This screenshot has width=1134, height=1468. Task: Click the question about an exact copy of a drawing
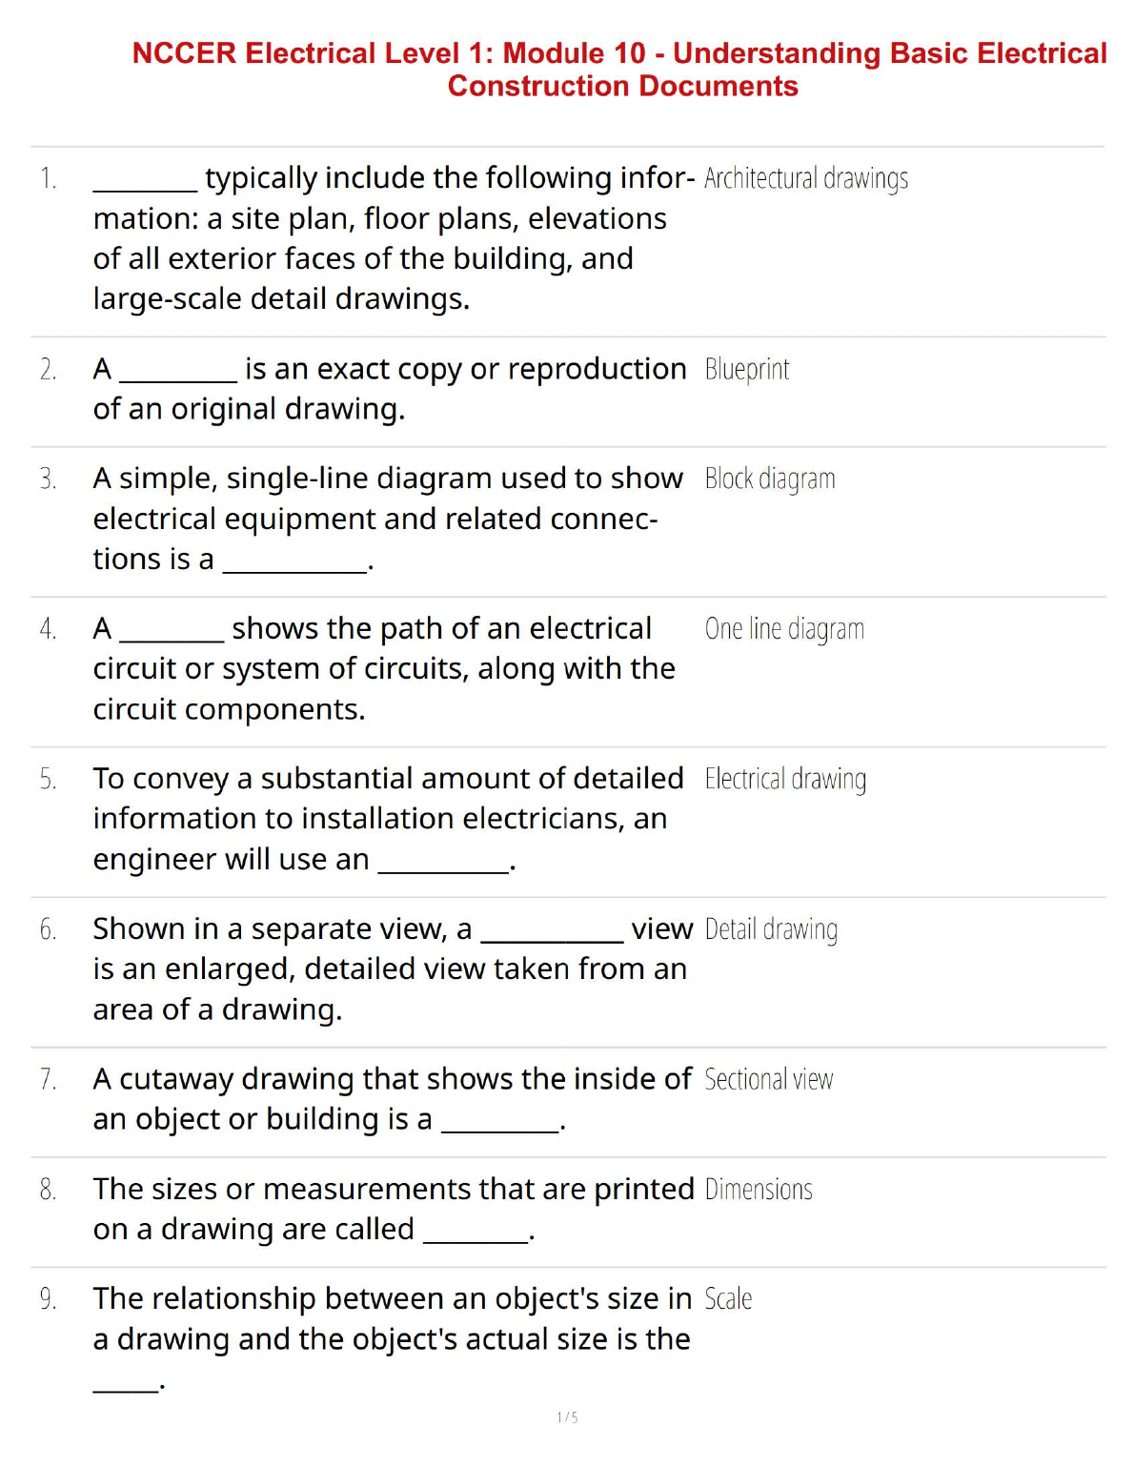tap(389, 389)
